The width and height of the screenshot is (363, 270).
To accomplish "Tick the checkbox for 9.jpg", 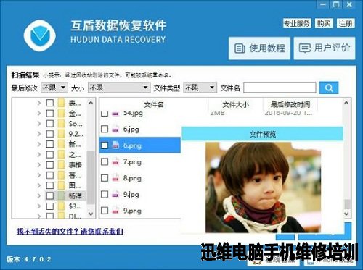I will click(105, 194).
